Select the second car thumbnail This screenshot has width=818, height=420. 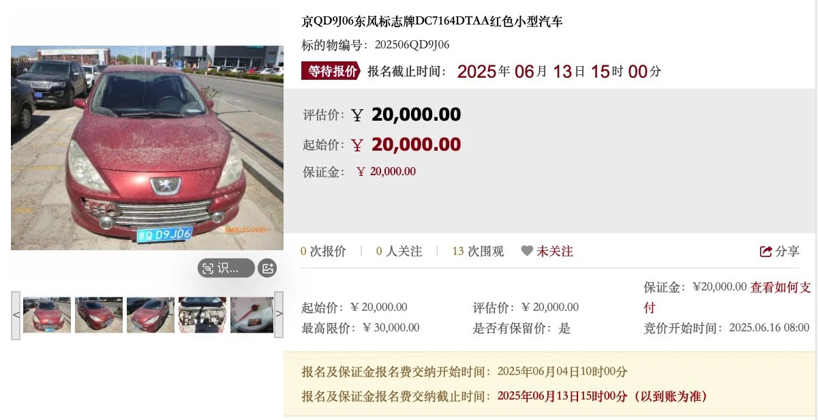99,315
